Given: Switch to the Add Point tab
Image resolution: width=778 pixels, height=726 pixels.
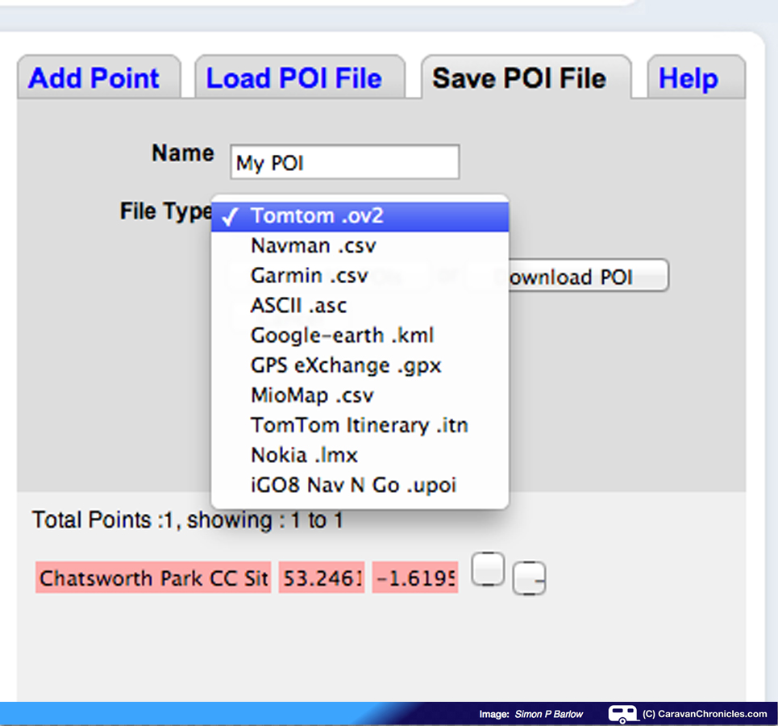Looking at the screenshot, I should point(94,78).
